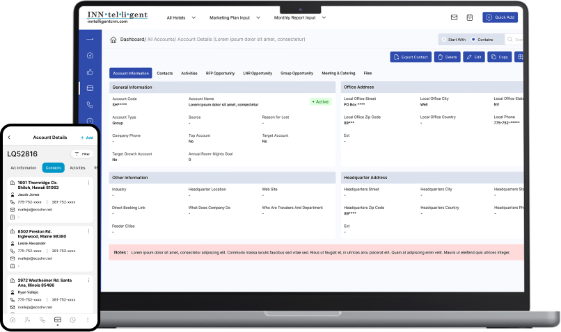The image size is (561, 332).
Task: Tap the Contacts tab on the phone
Action: pos(54,168)
